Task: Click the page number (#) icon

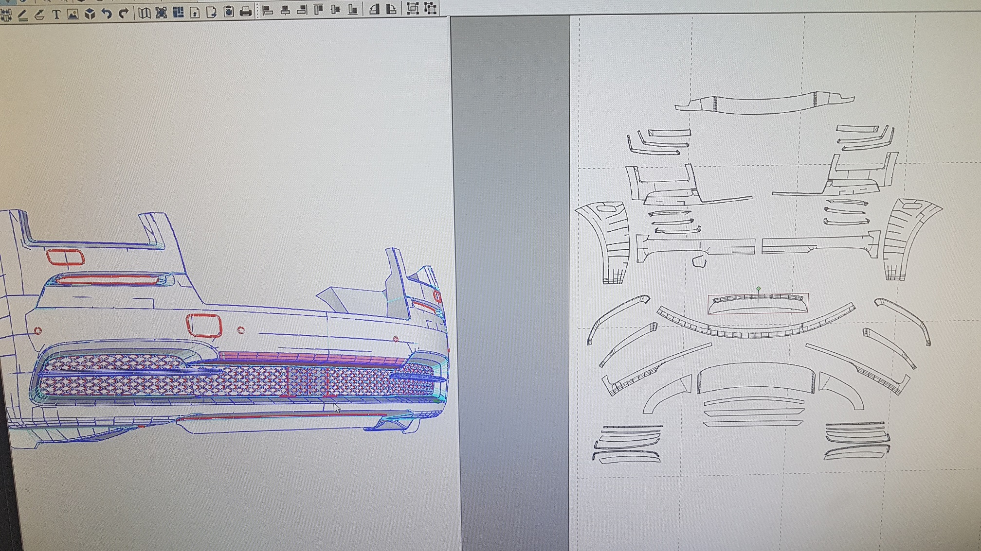Action: pyautogui.click(x=195, y=12)
